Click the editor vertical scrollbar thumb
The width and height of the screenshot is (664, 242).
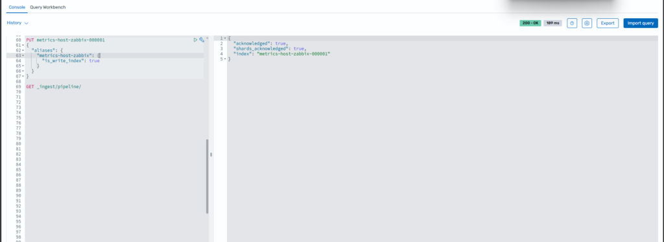point(207,176)
